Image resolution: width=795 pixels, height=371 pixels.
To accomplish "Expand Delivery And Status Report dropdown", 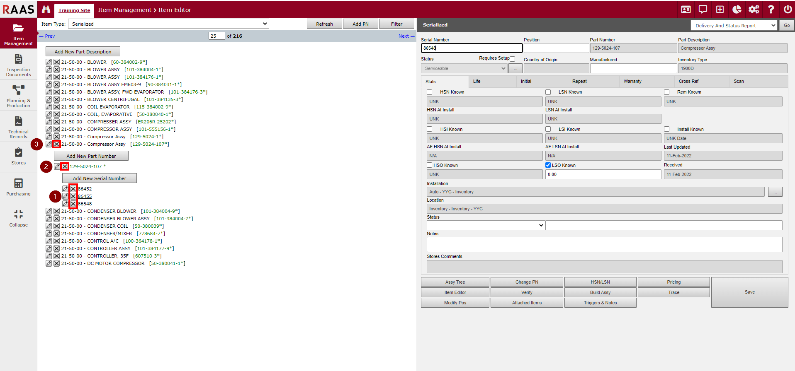I will pos(733,26).
